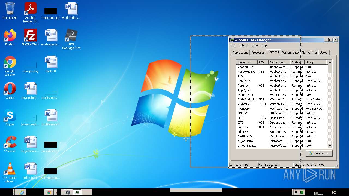Sort services by the Group column header
The width and height of the screenshot is (349, 196).
pyautogui.click(x=315, y=62)
